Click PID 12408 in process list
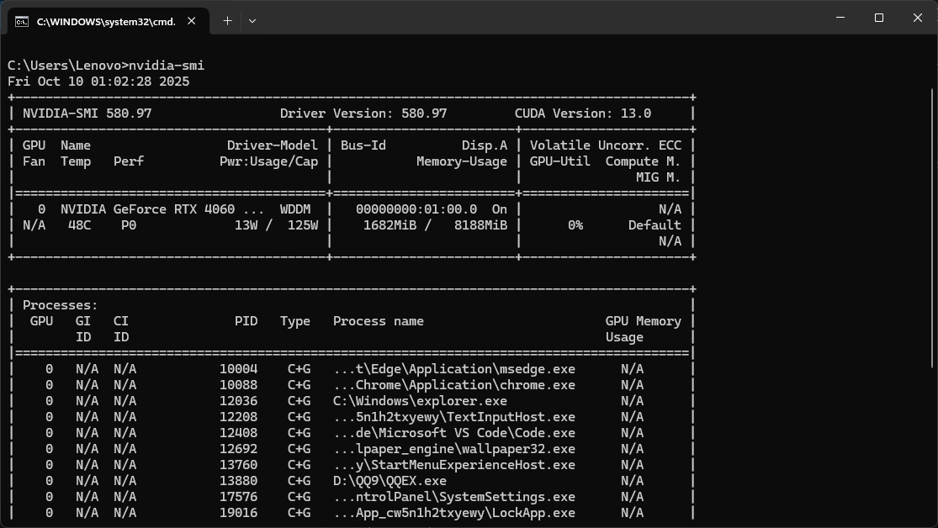The image size is (938, 528). point(239,434)
